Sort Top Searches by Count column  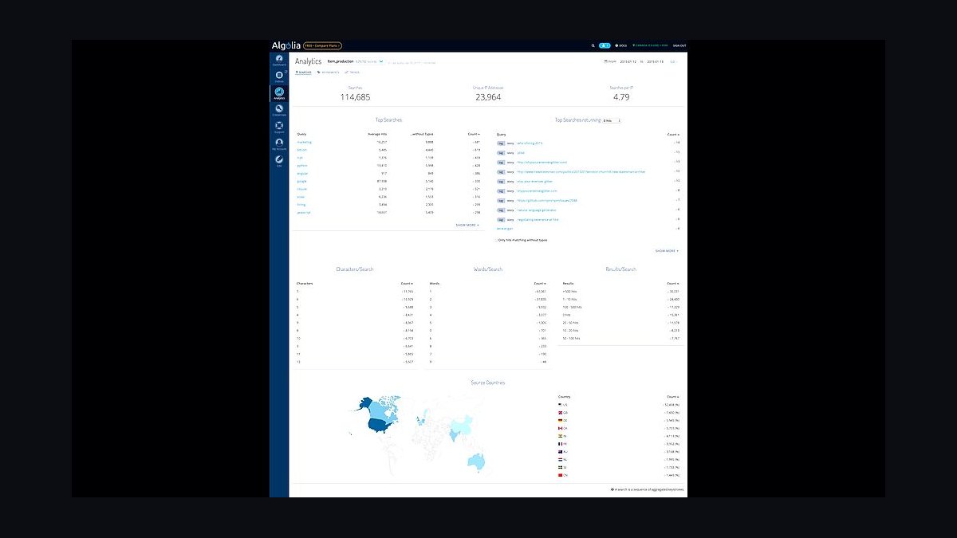pyautogui.click(x=474, y=135)
